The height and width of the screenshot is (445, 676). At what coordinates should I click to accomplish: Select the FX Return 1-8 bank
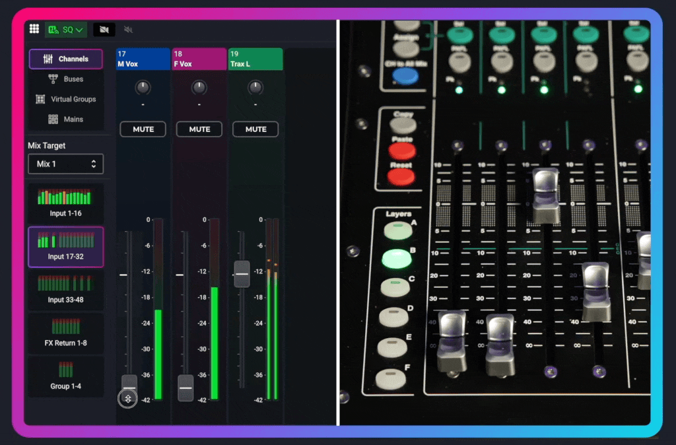click(65, 332)
